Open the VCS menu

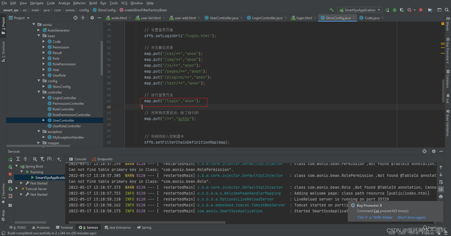click(124, 3)
